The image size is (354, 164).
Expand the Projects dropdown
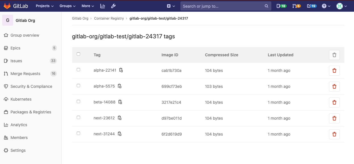[44, 6]
